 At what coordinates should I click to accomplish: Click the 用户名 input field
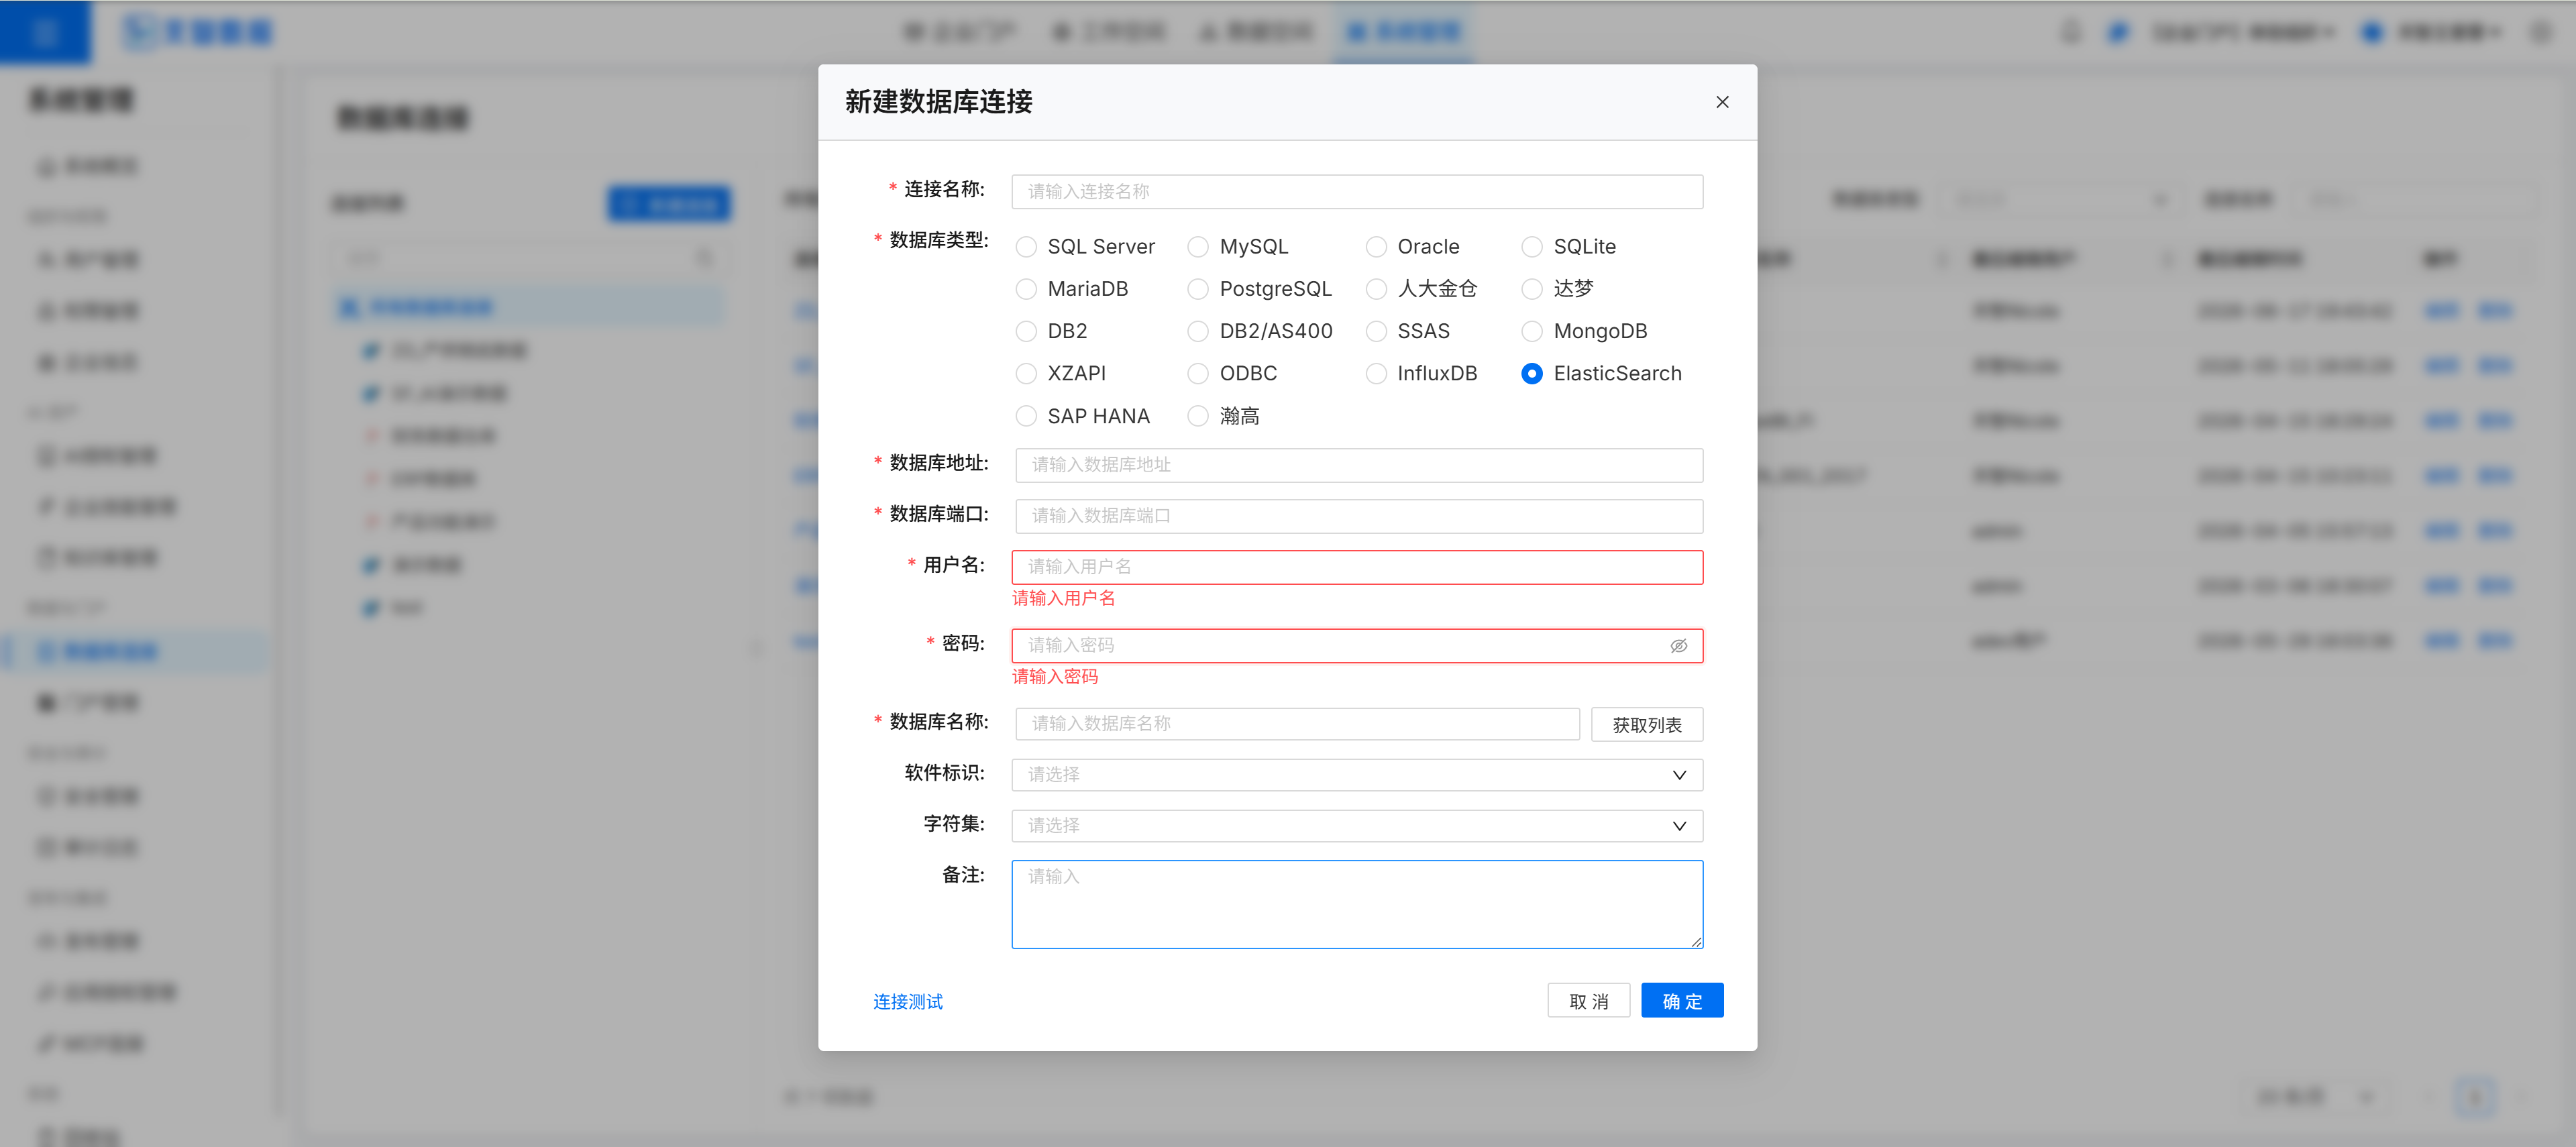(1357, 567)
